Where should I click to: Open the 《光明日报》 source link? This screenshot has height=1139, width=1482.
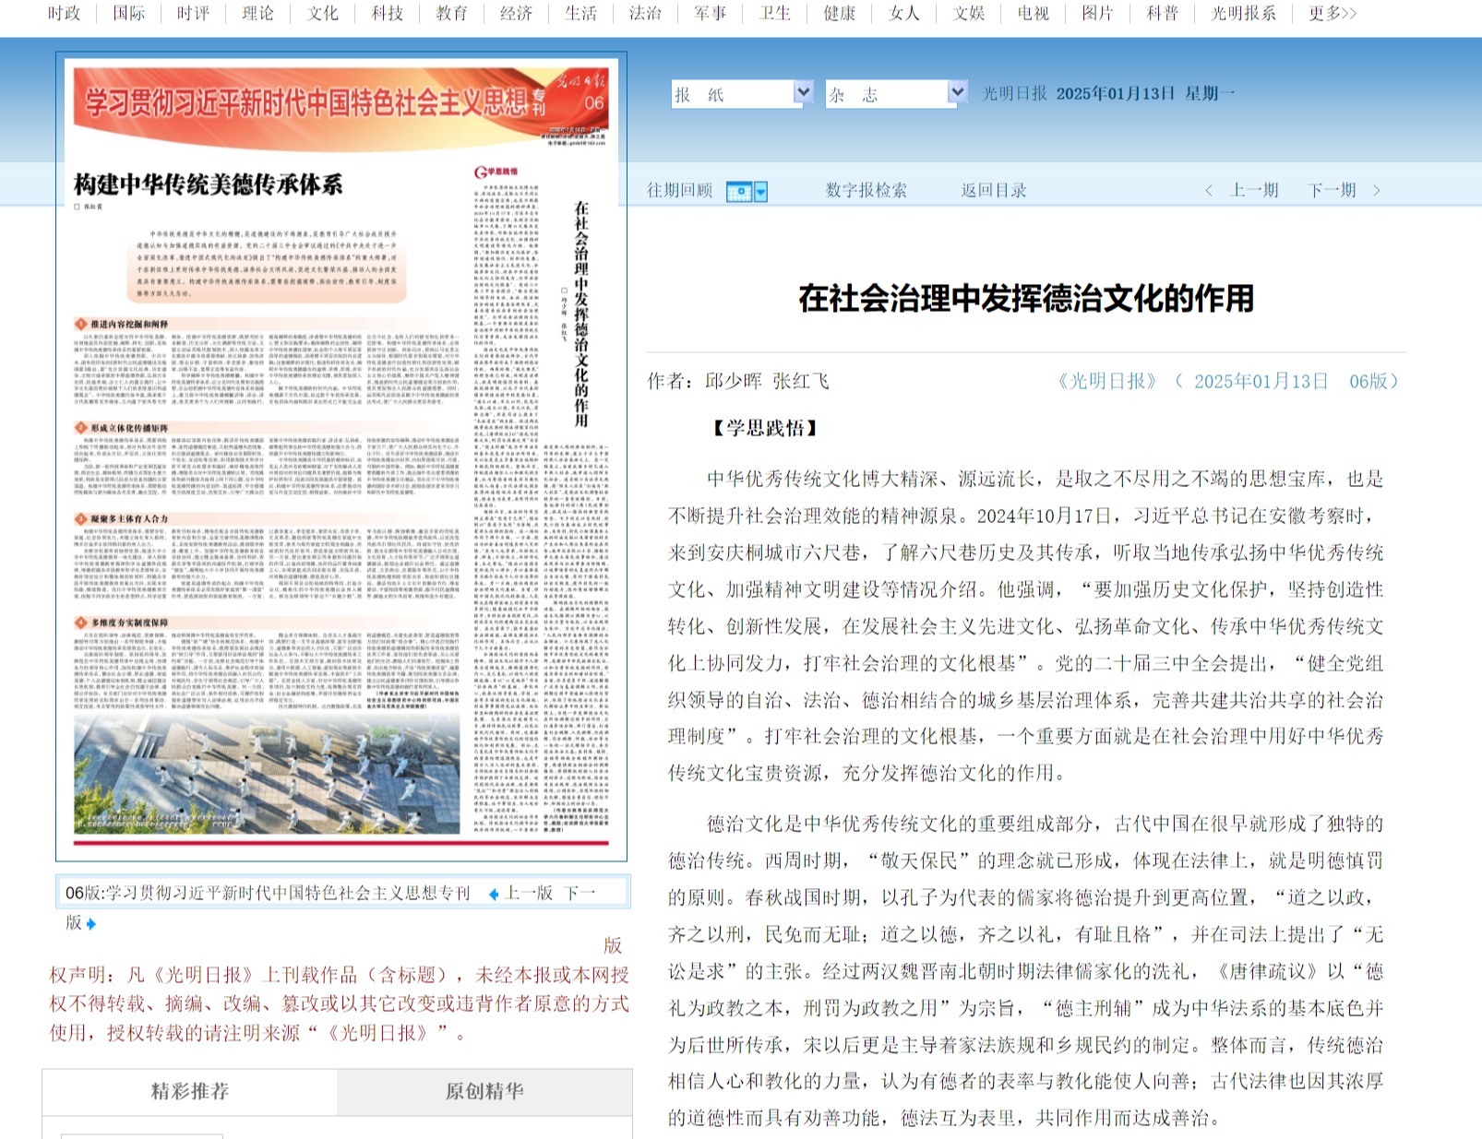[x=1106, y=382]
